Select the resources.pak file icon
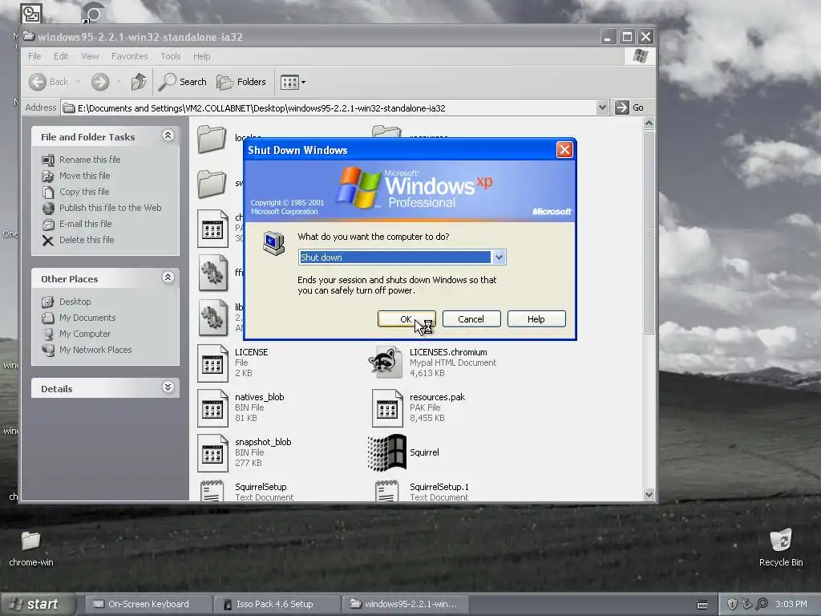Screen dimensions: 821x616 point(387,408)
